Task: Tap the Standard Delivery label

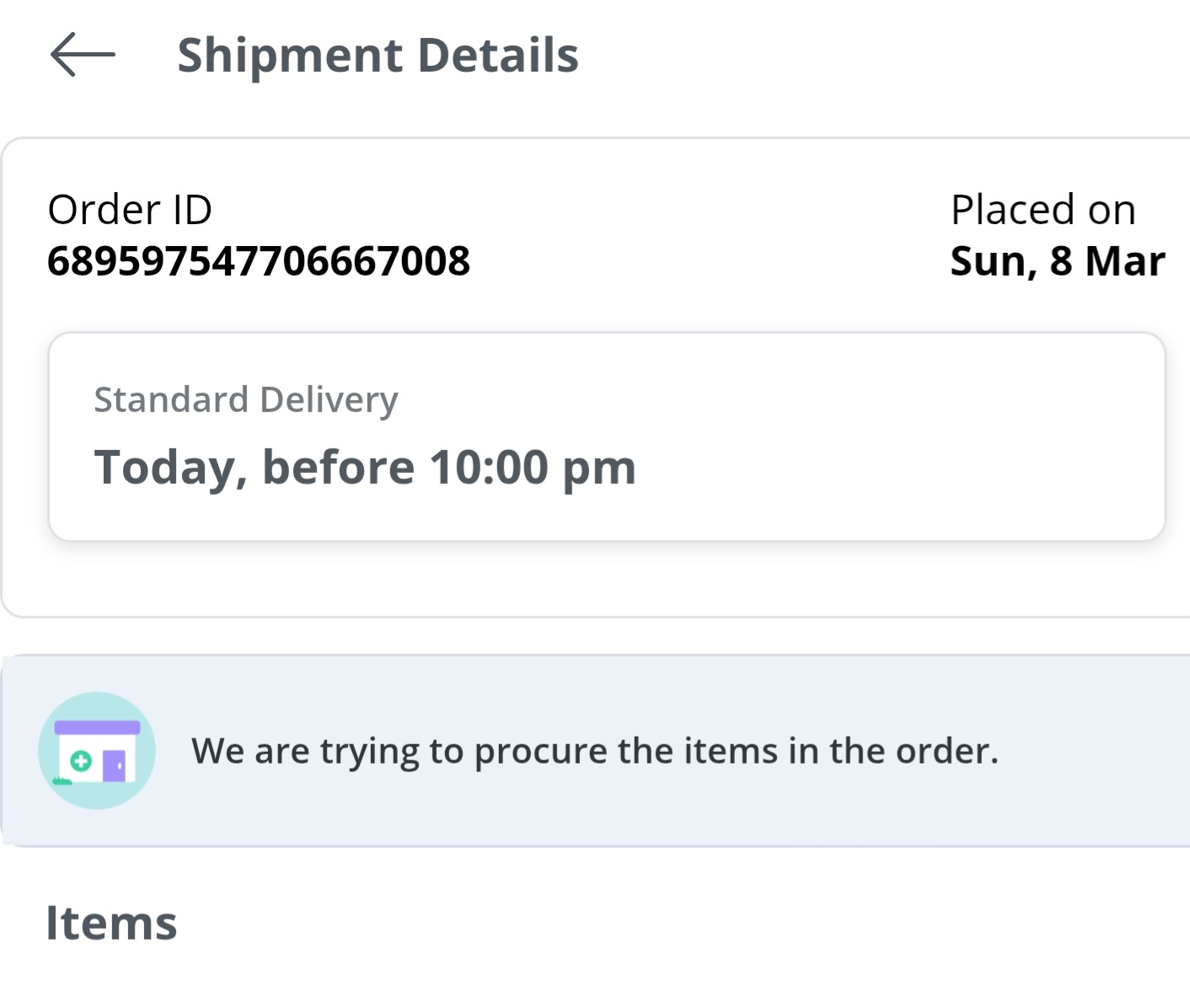Action: 245,399
